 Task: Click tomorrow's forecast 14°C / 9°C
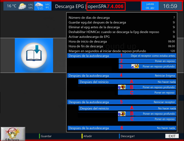pyautogui.click(x=47, y=6)
